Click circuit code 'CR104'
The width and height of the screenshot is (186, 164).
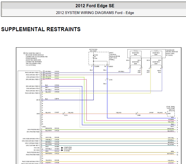(57, 92)
